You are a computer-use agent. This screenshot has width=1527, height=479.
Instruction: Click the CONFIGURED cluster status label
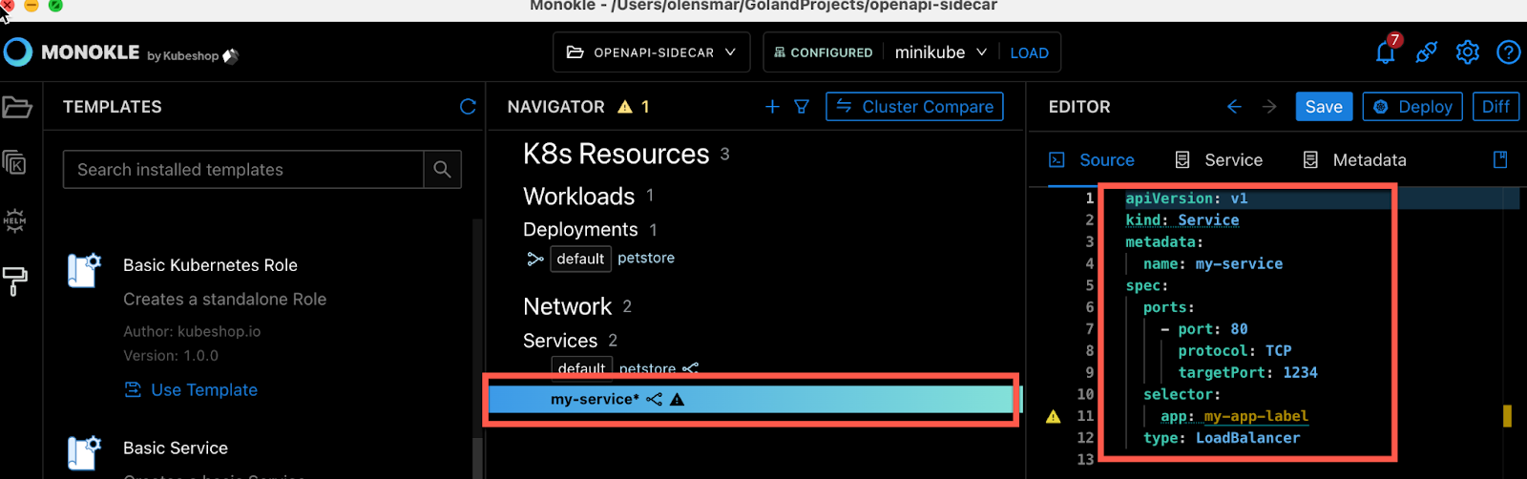click(823, 52)
